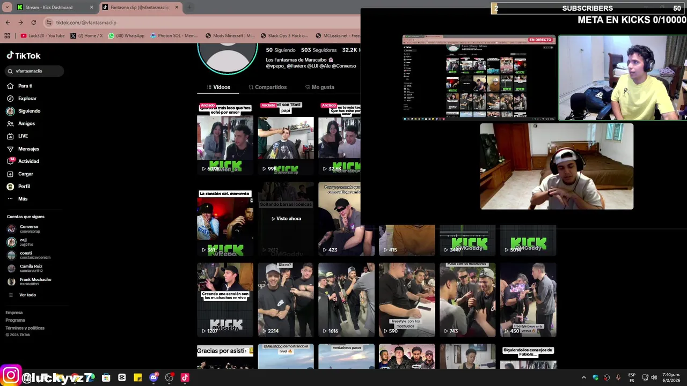The height and width of the screenshot is (386, 687).
Task: Open Discord taskbar icon with badge
Action: (154, 377)
